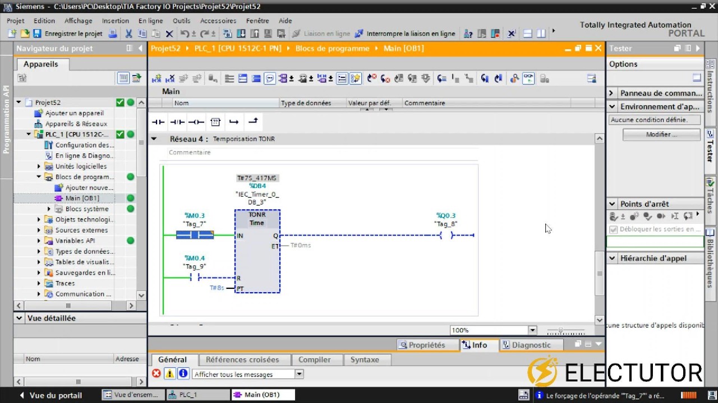The height and width of the screenshot is (403, 718).
Task: Click the delete network icon
Action: coord(171,78)
